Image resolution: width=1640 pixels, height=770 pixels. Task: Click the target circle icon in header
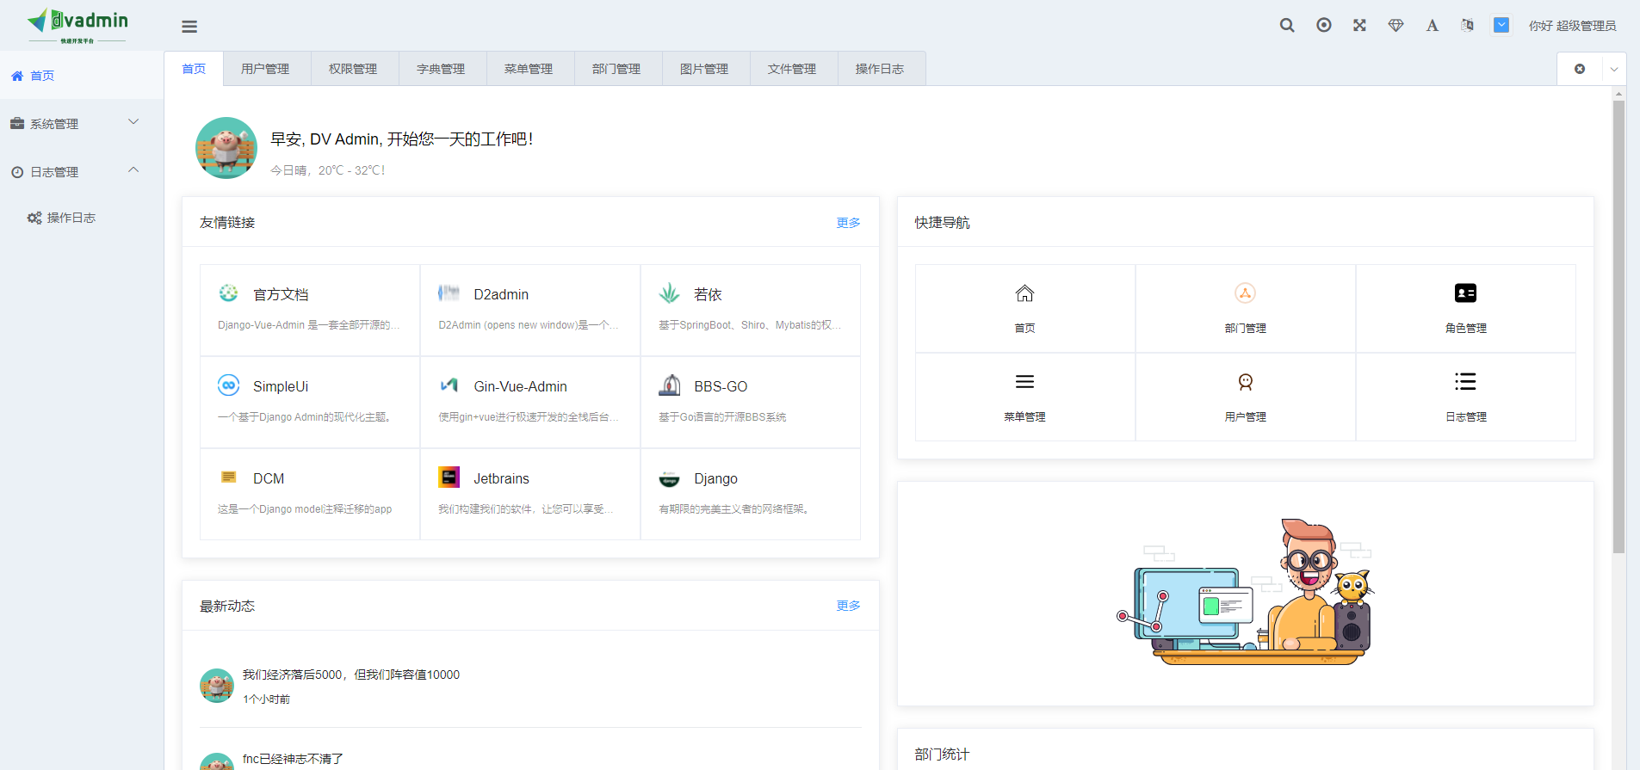point(1324,26)
